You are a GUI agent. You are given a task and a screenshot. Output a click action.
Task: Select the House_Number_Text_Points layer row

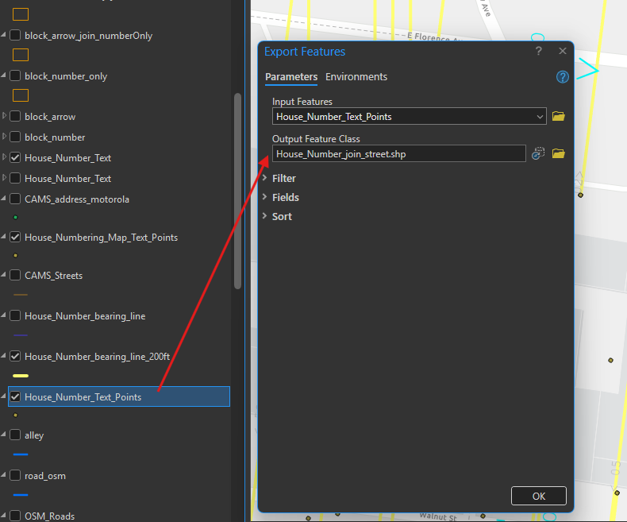[x=119, y=396]
